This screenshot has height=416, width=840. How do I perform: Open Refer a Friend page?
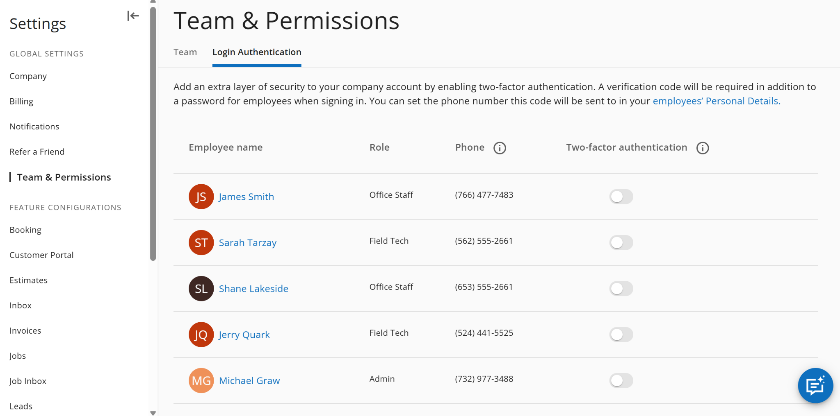[x=37, y=151]
